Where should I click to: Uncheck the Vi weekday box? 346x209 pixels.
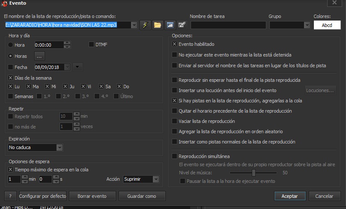point(83,86)
